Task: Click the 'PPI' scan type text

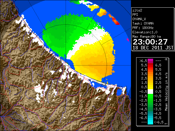Action: 135,15
